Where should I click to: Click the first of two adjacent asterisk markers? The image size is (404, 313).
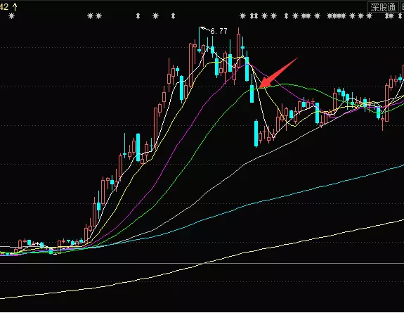[x=90, y=16]
